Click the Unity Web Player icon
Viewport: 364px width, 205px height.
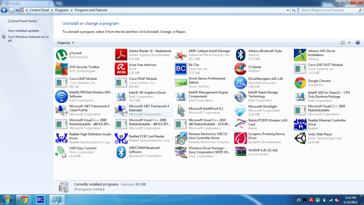pyautogui.click(x=300, y=138)
